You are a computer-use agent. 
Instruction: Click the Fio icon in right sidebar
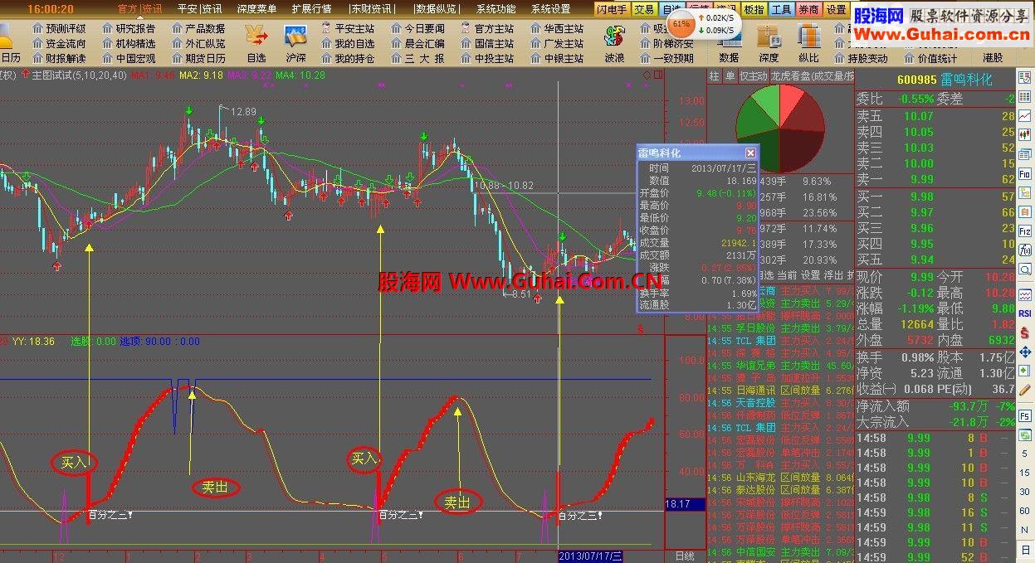click(x=1023, y=173)
